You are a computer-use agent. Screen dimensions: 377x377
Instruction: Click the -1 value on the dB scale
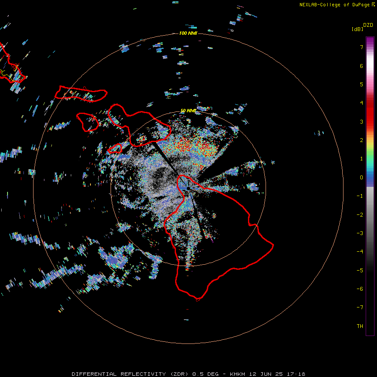pos(360,196)
